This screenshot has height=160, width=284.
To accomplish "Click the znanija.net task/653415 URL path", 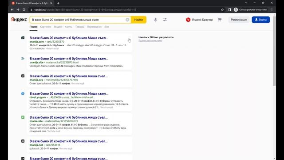I will click(x=53, y=145).
